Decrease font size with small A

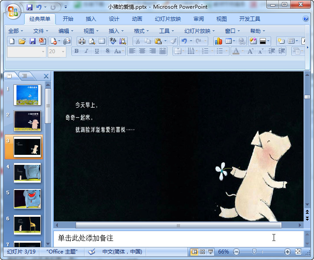tap(261, 51)
